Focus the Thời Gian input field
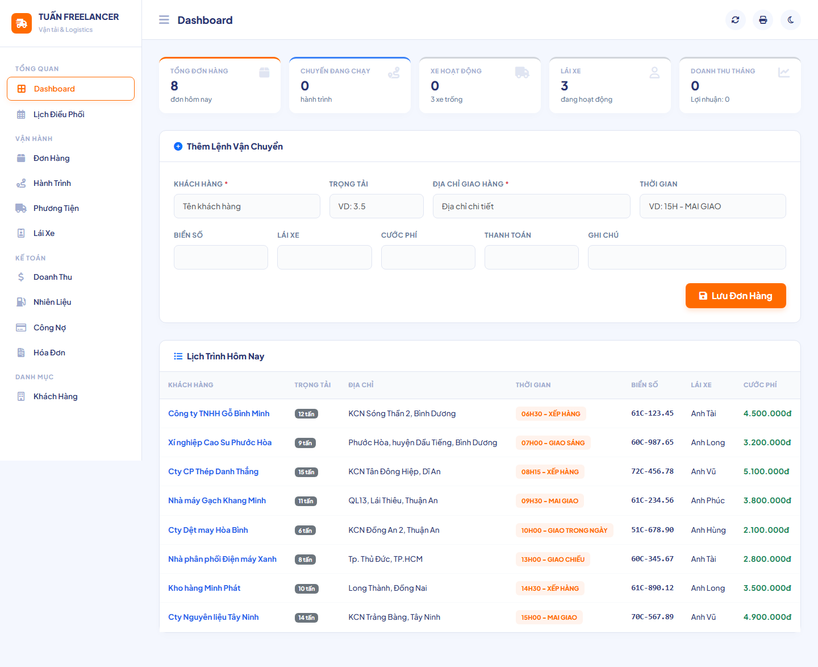Image resolution: width=818 pixels, height=667 pixels. (x=713, y=206)
